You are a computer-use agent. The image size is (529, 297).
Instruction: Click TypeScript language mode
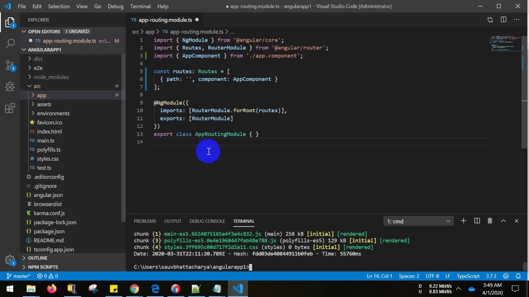(468, 276)
